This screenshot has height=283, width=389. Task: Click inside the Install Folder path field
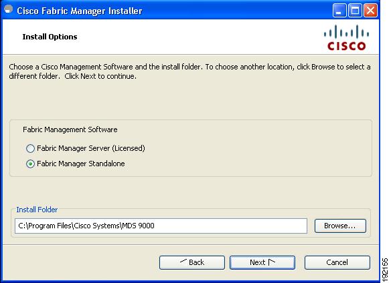click(161, 226)
